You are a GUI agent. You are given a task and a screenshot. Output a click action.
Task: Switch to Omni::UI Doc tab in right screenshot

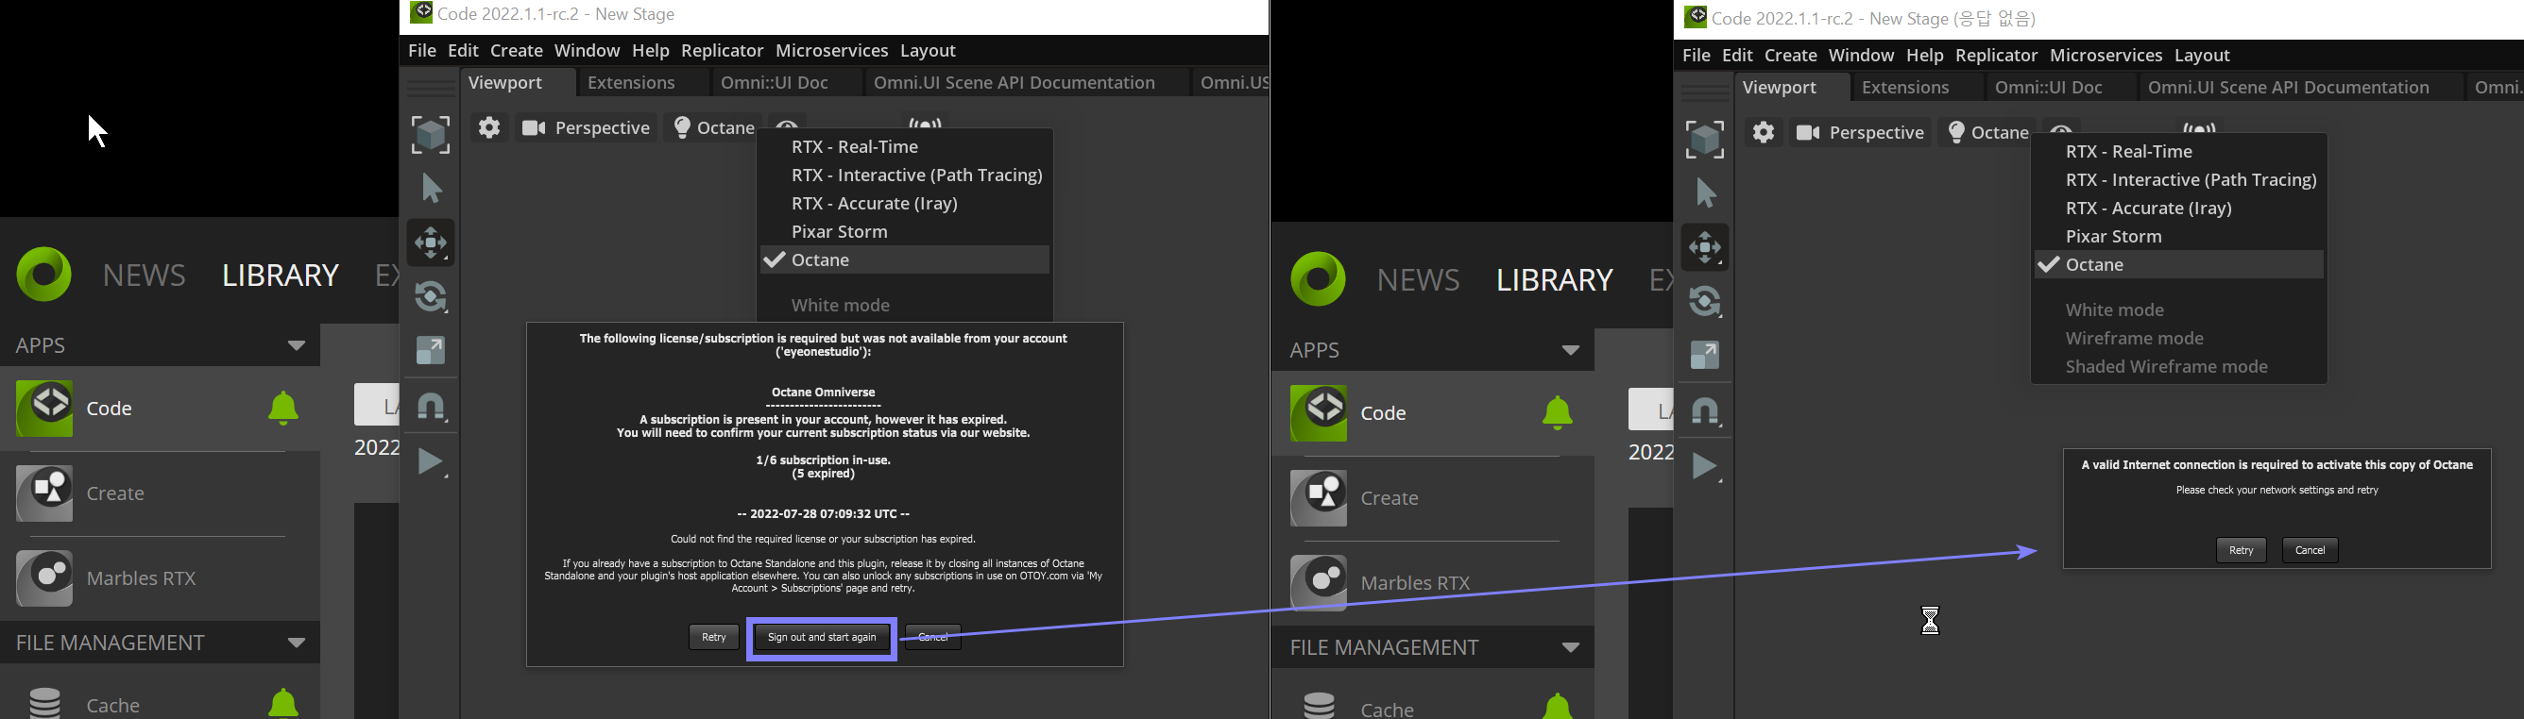coord(2049,88)
